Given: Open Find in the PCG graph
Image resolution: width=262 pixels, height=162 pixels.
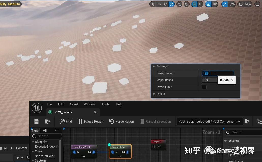Looking at the screenshot, I should [66, 121].
